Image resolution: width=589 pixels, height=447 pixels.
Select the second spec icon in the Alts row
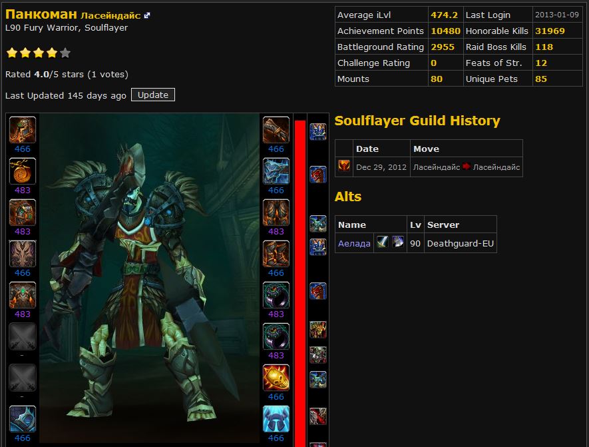[x=397, y=242]
